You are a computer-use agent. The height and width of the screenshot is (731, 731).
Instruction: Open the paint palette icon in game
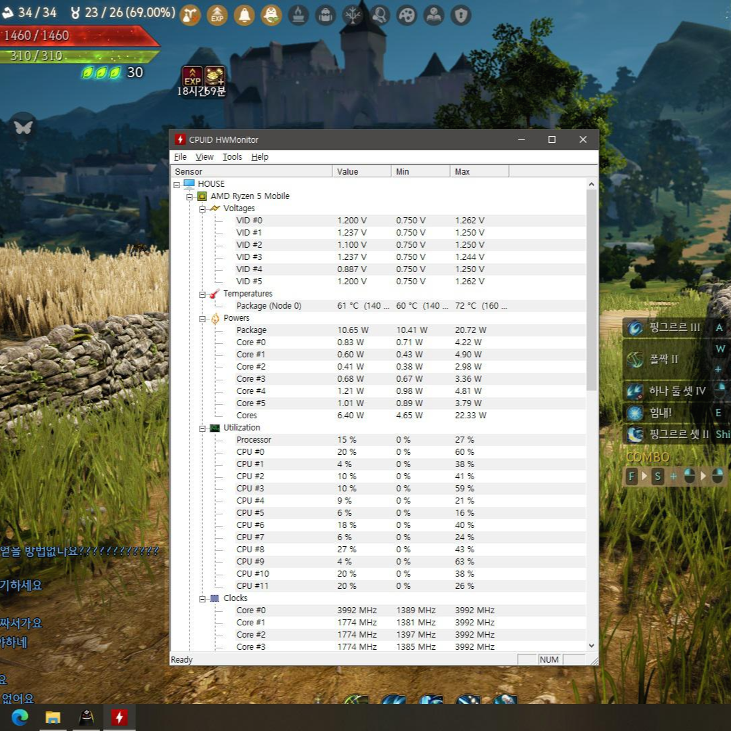point(407,16)
